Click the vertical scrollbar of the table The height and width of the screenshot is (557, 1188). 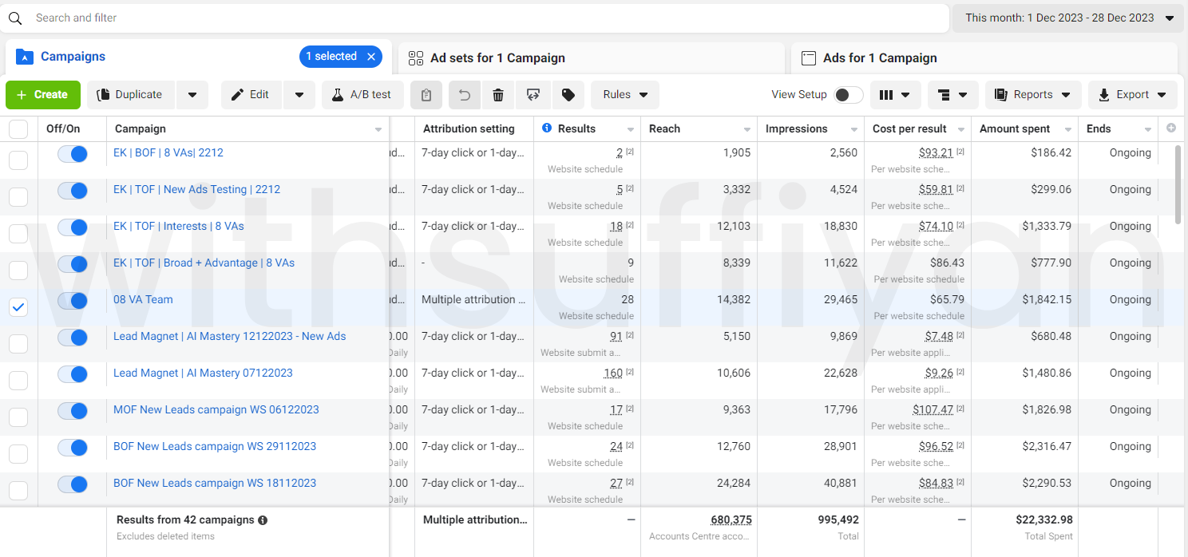(x=1179, y=184)
